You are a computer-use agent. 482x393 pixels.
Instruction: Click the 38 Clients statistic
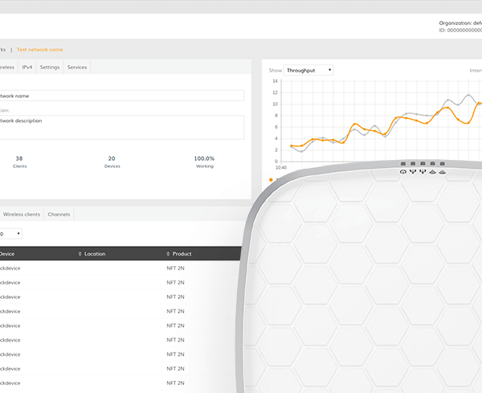coord(19,162)
